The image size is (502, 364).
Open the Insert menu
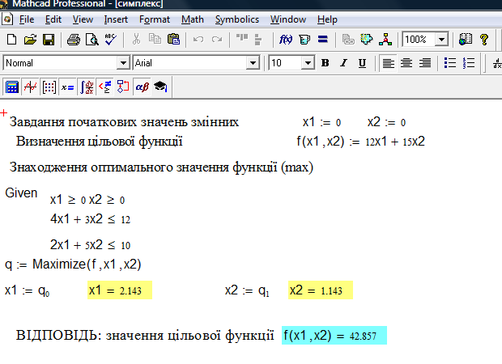tap(116, 19)
